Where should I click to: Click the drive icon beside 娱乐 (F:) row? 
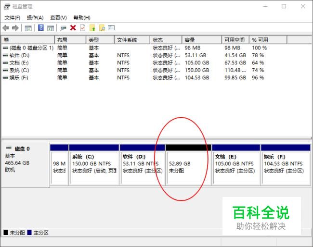[x=5, y=78]
